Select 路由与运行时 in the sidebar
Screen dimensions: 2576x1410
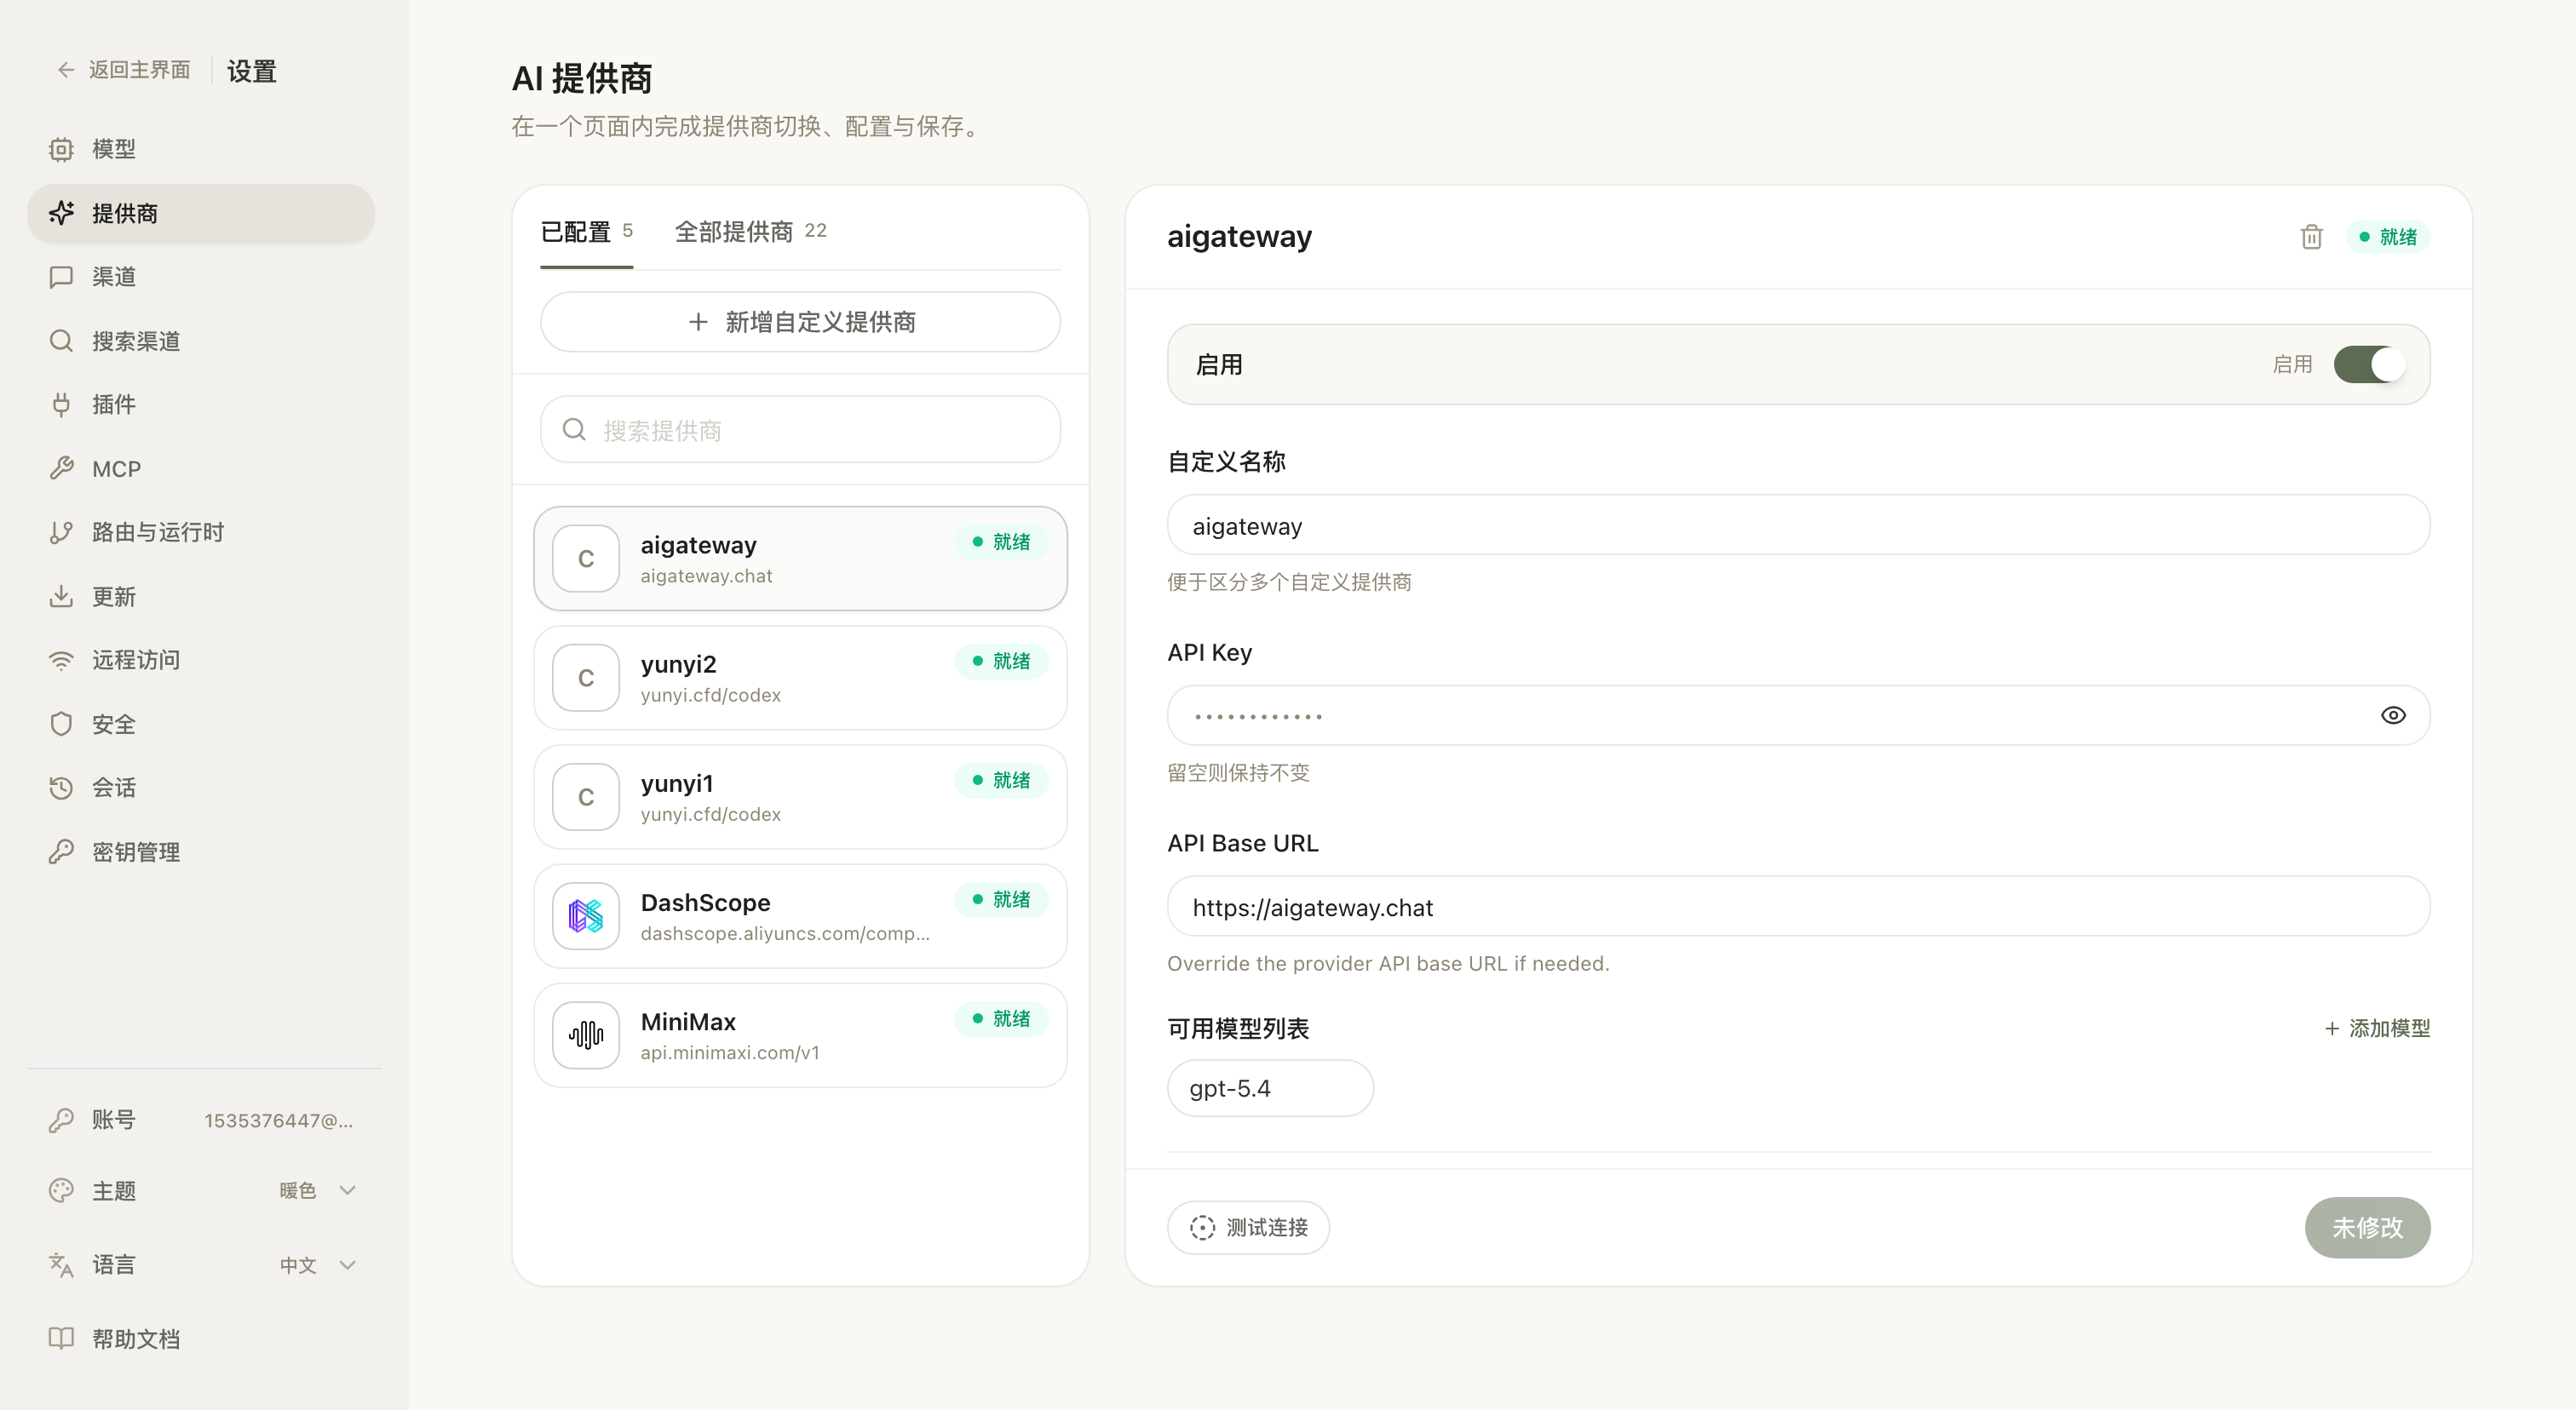(157, 531)
